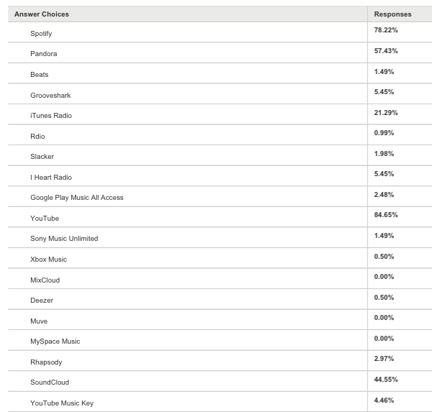Click on the Beats row label
Viewport: 432px width, 412px height.
pyautogui.click(x=40, y=75)
